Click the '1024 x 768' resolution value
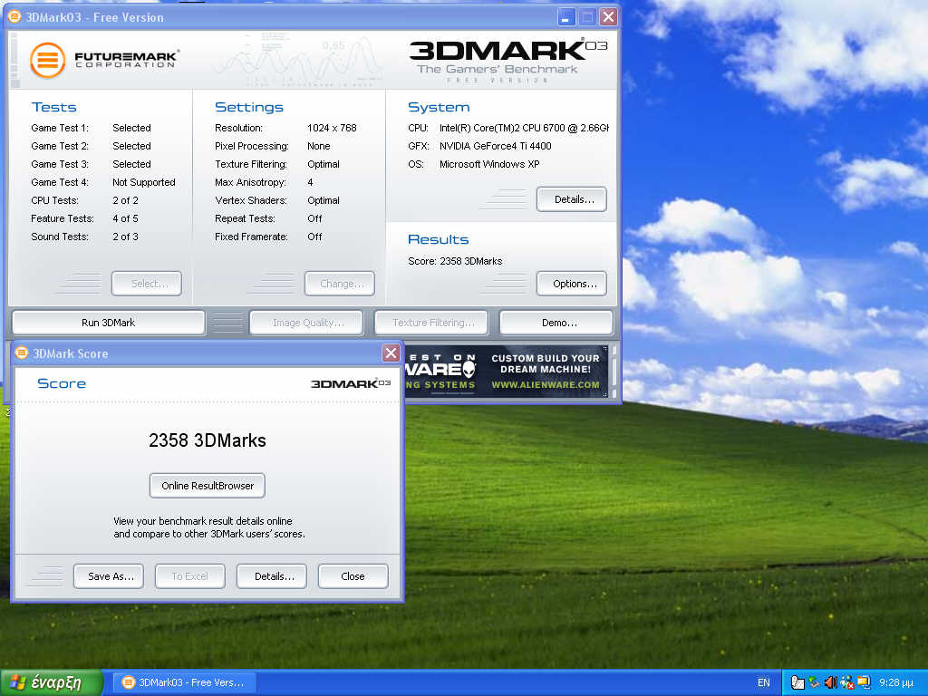 tap(332, 128)
